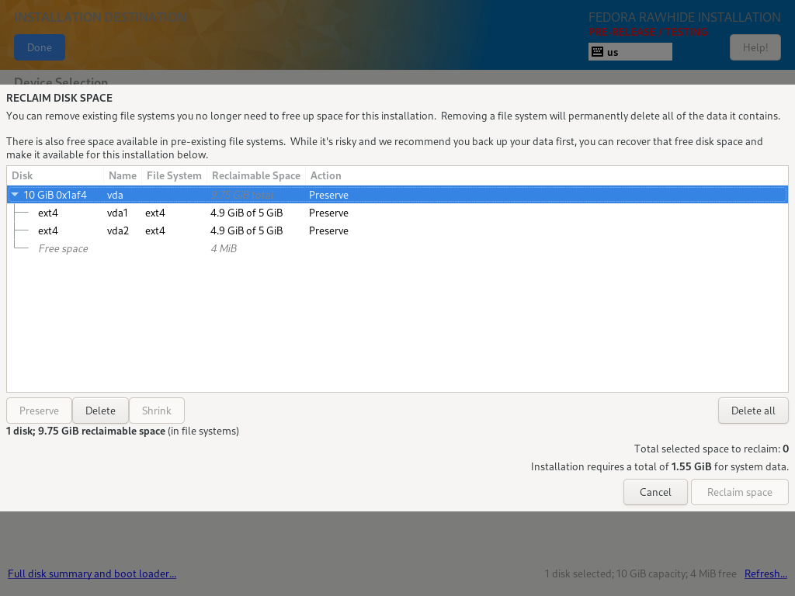Image resolution: width=795 pixels, height=596 pixels.
Task: Click the 1 disk; 9.75 GiB reclaimable space summary
Action: 122,431
